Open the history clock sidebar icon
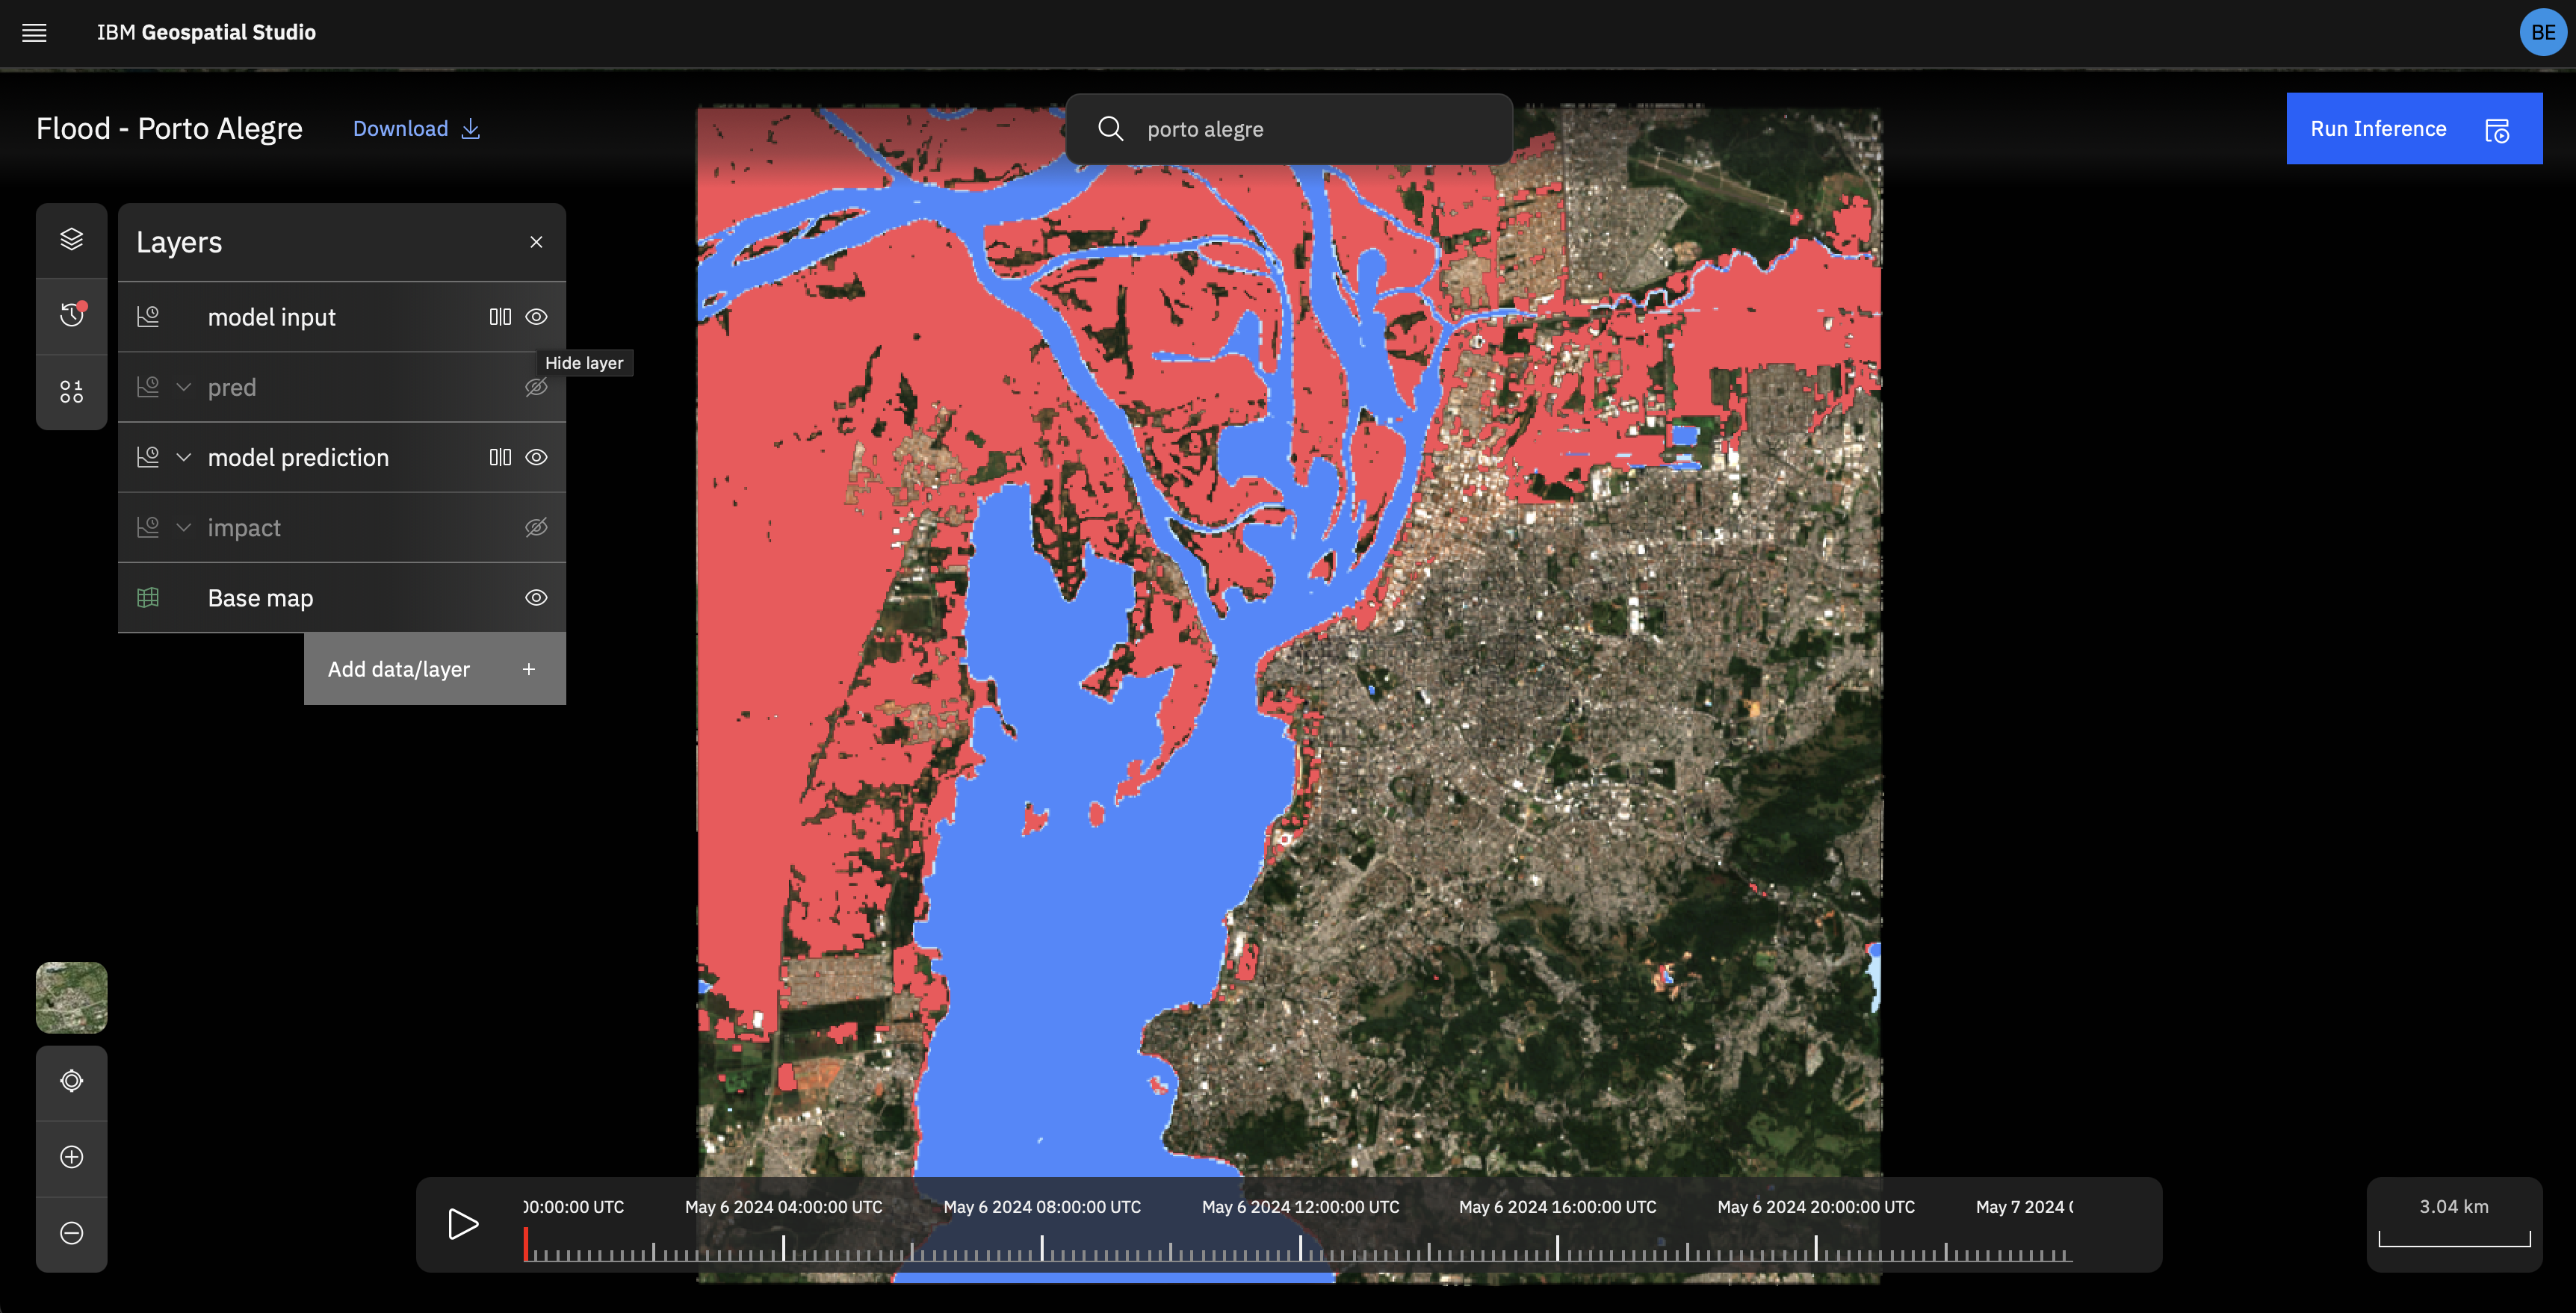This screenshot has height=1313, width=2576. (71, 315)
